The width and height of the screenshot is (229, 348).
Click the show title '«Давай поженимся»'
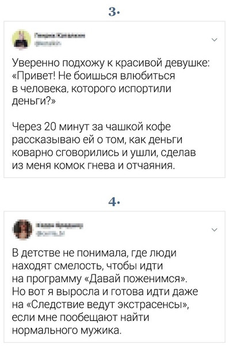pos(136,279)
